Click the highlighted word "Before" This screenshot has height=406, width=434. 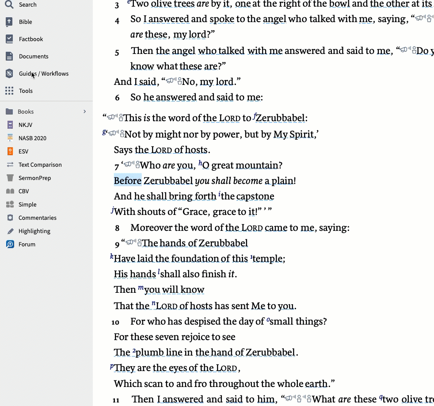[128, 180]
